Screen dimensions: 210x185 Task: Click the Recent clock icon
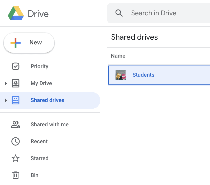[x=16, y=141]
